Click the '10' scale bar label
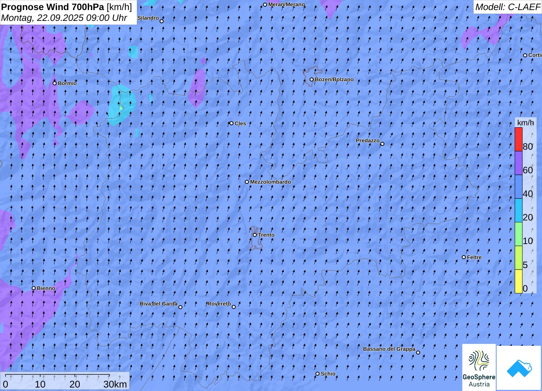 40,384
